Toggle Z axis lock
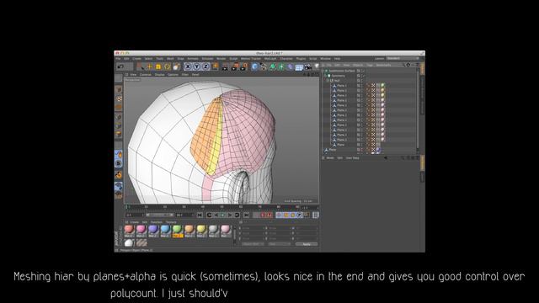Screen dimensions: 539x303 point(205,66)
